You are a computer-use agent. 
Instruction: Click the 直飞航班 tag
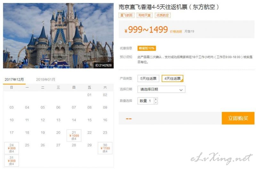[x=126, y=15]
